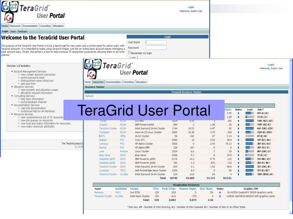Click the Team sub-menu item
Screen dimensions: 293x219
click(13, 31)
